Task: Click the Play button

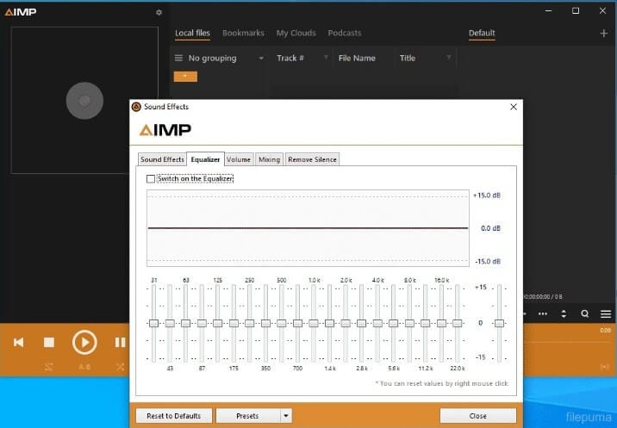Action: [x=84, y=343]
